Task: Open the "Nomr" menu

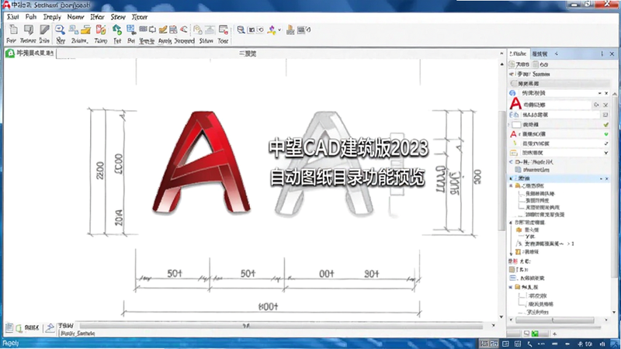Action: tap(75, 16)
